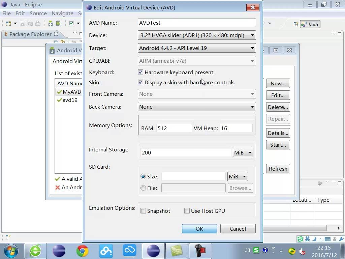Screen dimensions: 345x259
Task: Enable the Use Host GPU checkbox
Action: pos(187,211)
